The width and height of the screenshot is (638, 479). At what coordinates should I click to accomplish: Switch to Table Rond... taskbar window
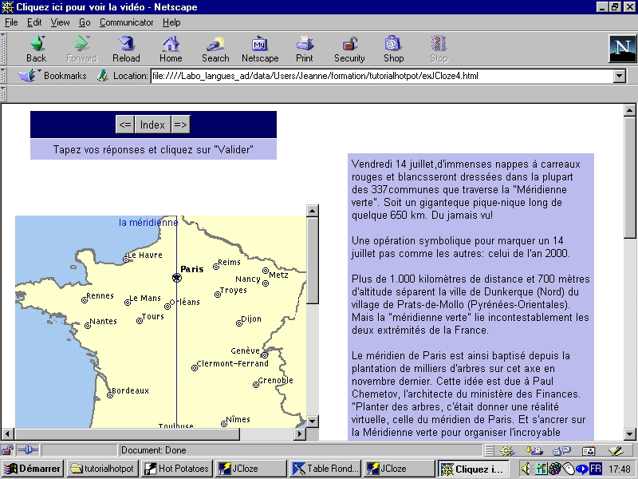[325, 469]
